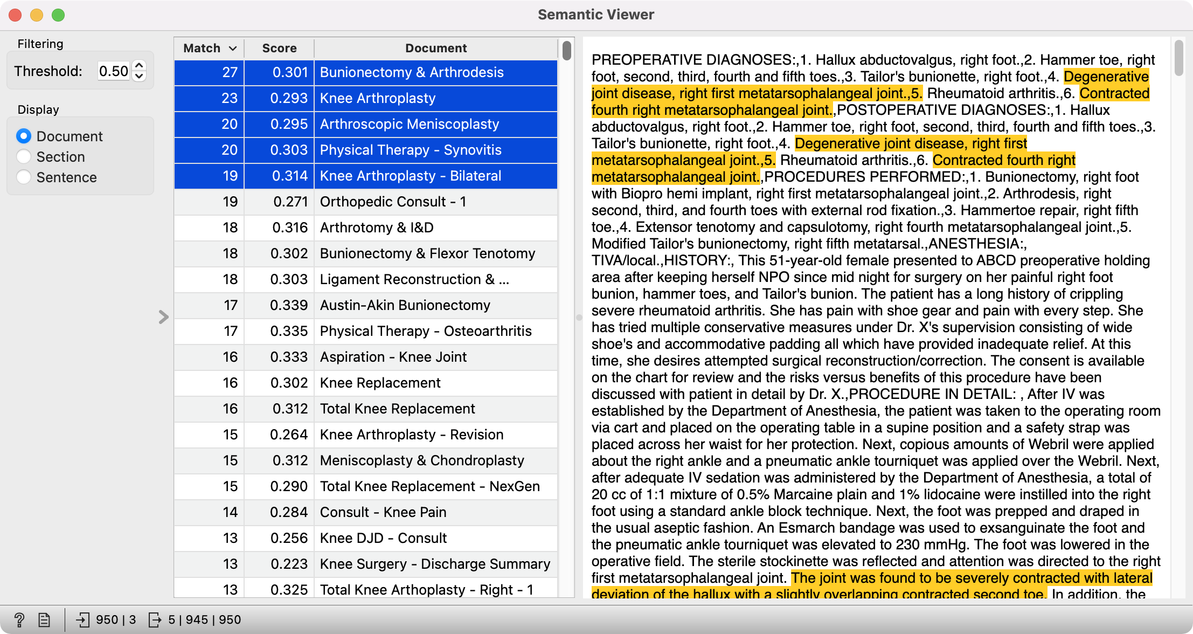Select the Orthopedic Consult - 1 row

point(366,202)
